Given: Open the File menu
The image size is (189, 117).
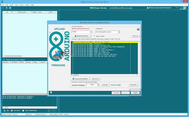Looking at the screenshot, I should tap(3, 5).
